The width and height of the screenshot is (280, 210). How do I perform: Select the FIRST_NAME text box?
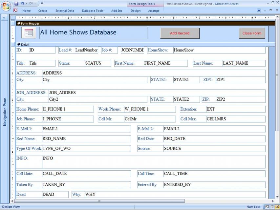[x=165, y=63]
